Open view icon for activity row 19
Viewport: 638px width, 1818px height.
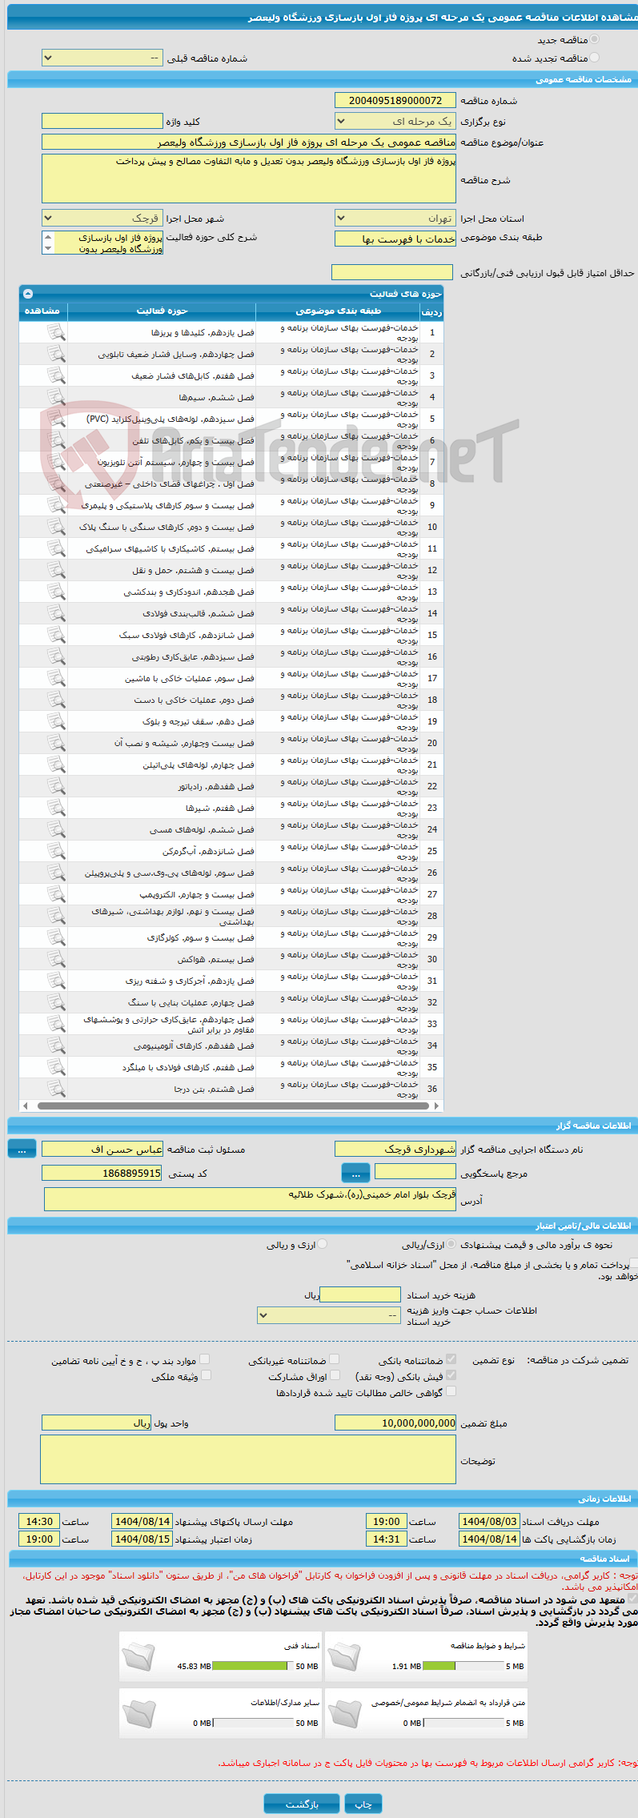coord(56,721)
